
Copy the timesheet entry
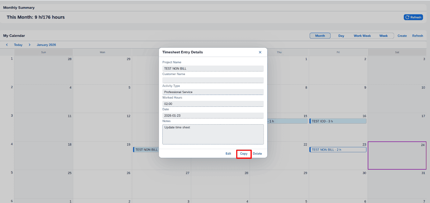(244, 153)
